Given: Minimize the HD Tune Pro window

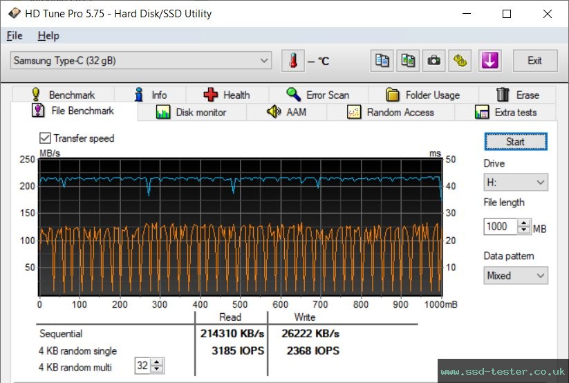Looking at the screenshot, I should [467, 14].
